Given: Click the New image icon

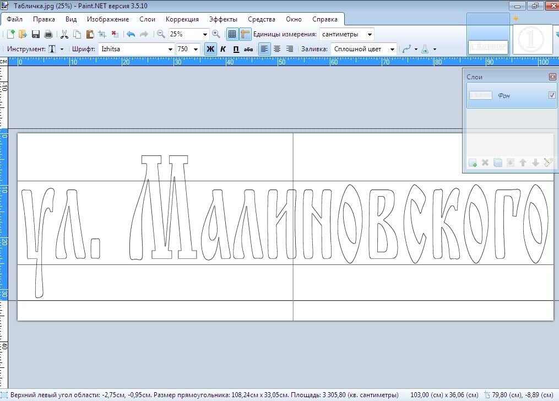Looking at the screenshot, I should [x=10, y=34].
